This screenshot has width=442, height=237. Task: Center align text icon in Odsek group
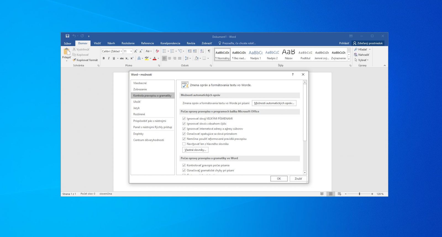pos(169,58)
